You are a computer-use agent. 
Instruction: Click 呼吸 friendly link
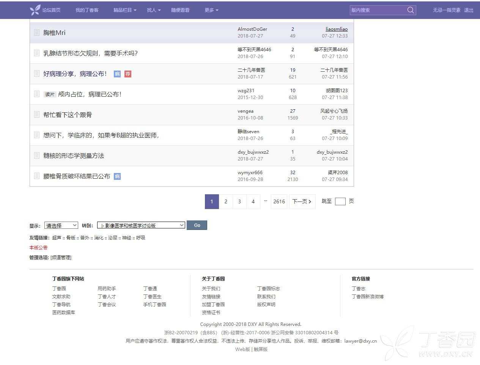(141, 238)
